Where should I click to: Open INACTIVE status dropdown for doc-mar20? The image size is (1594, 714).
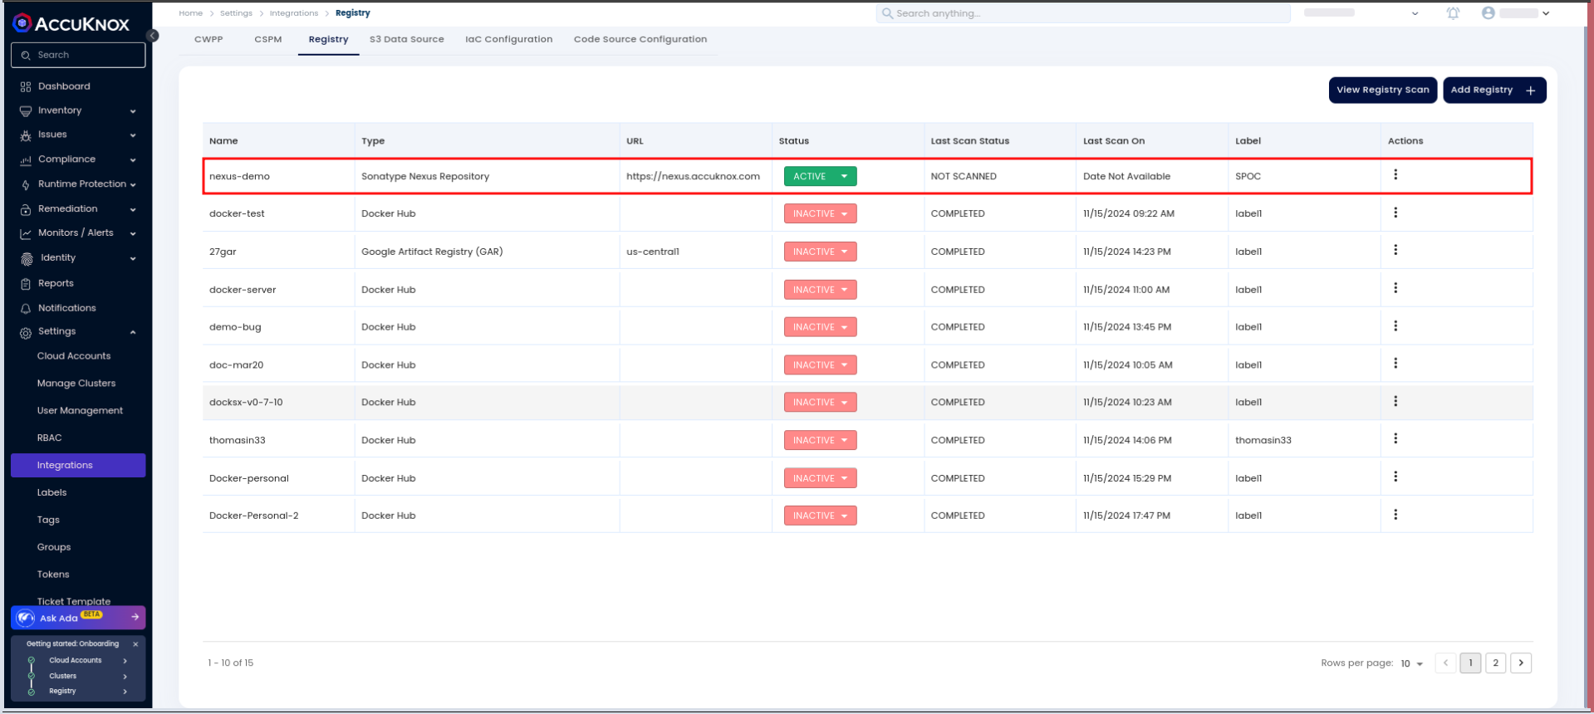[x=820, y=365]
